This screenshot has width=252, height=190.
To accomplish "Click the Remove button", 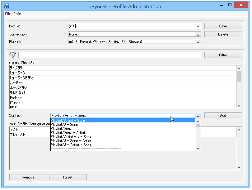I will pos(28,177).
